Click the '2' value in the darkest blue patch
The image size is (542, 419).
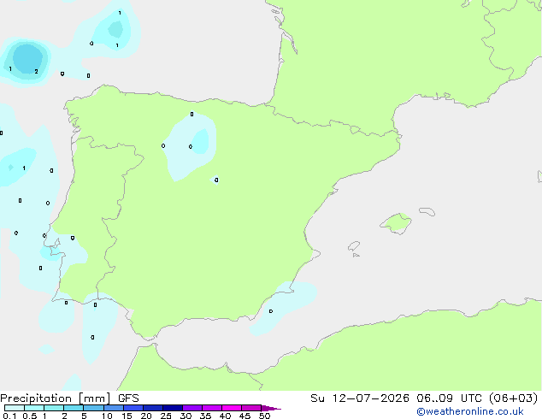pos(36,72)
